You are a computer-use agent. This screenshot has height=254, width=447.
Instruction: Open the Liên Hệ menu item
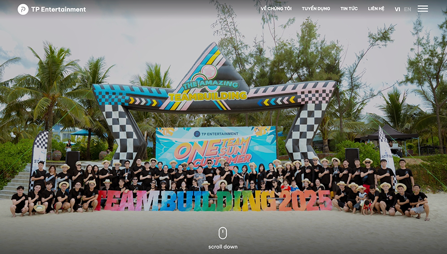pyautogui.click(x=376, y=9)
